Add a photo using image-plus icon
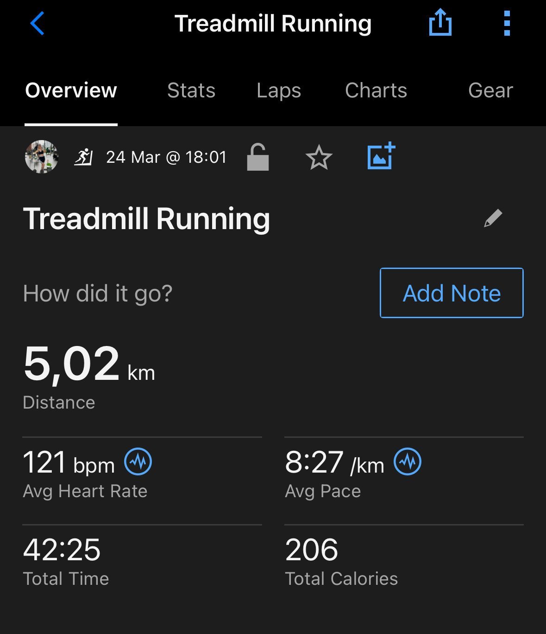 click(x=381, y=156)
